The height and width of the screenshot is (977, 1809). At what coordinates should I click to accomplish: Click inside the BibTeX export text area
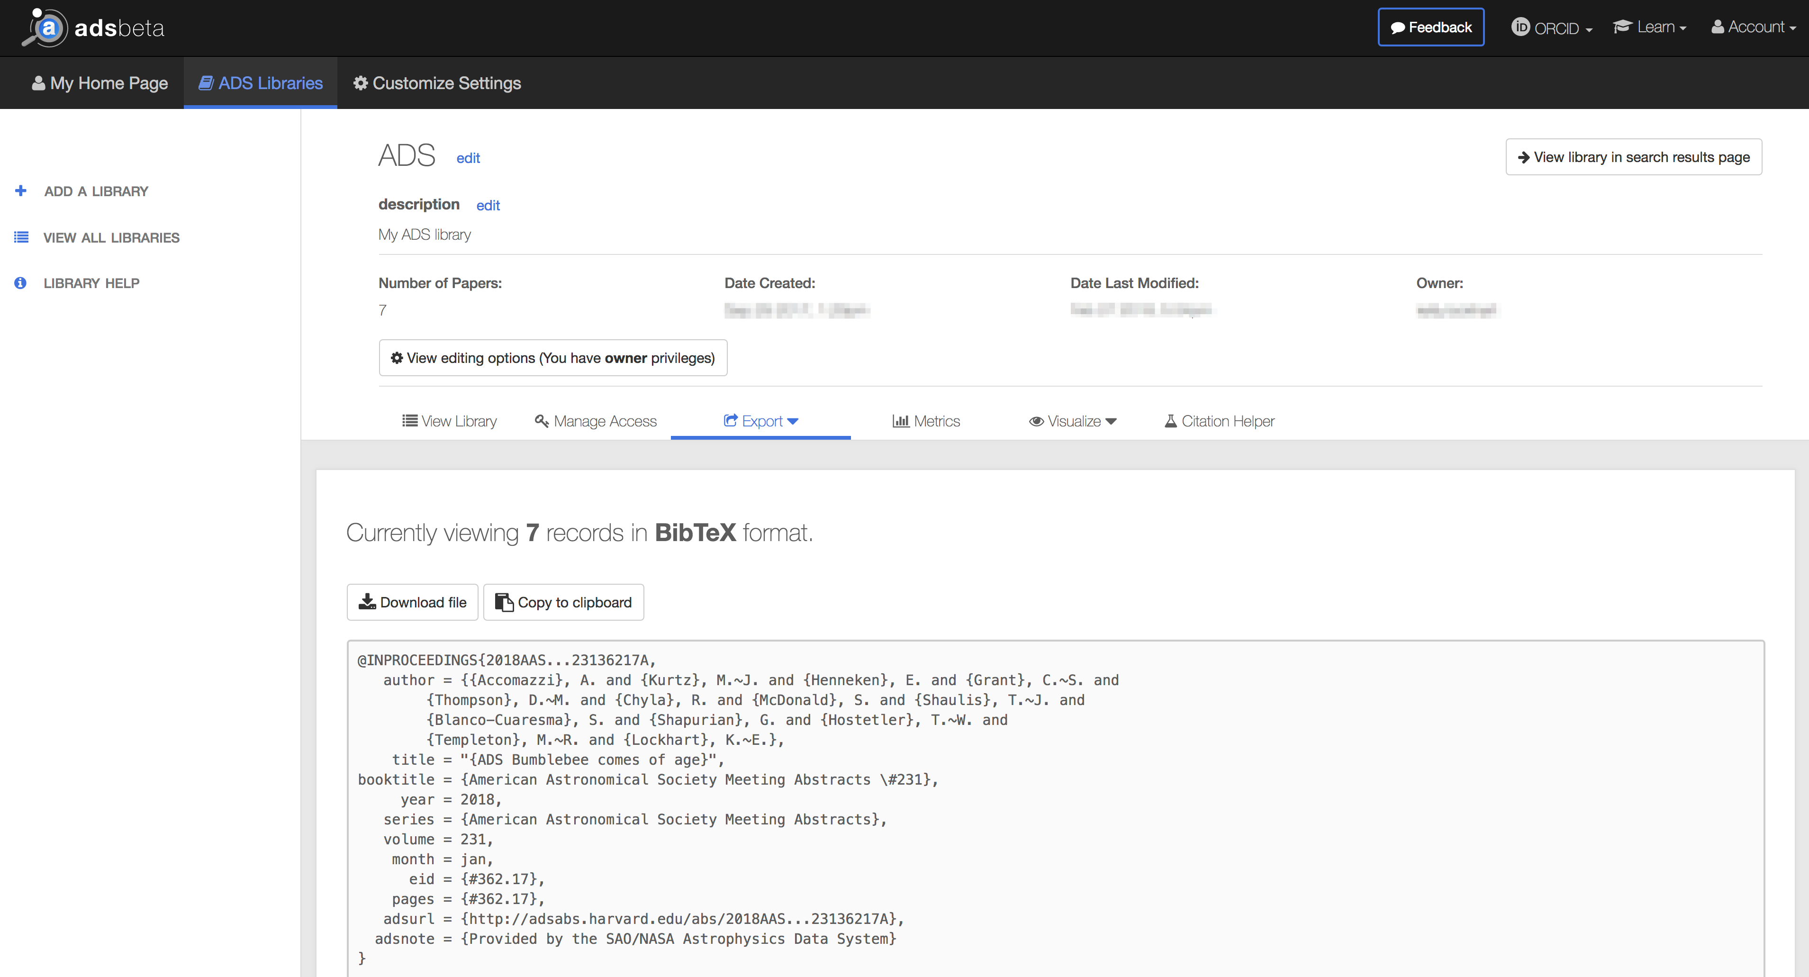pyautogui.click(x=1053, y=808)
